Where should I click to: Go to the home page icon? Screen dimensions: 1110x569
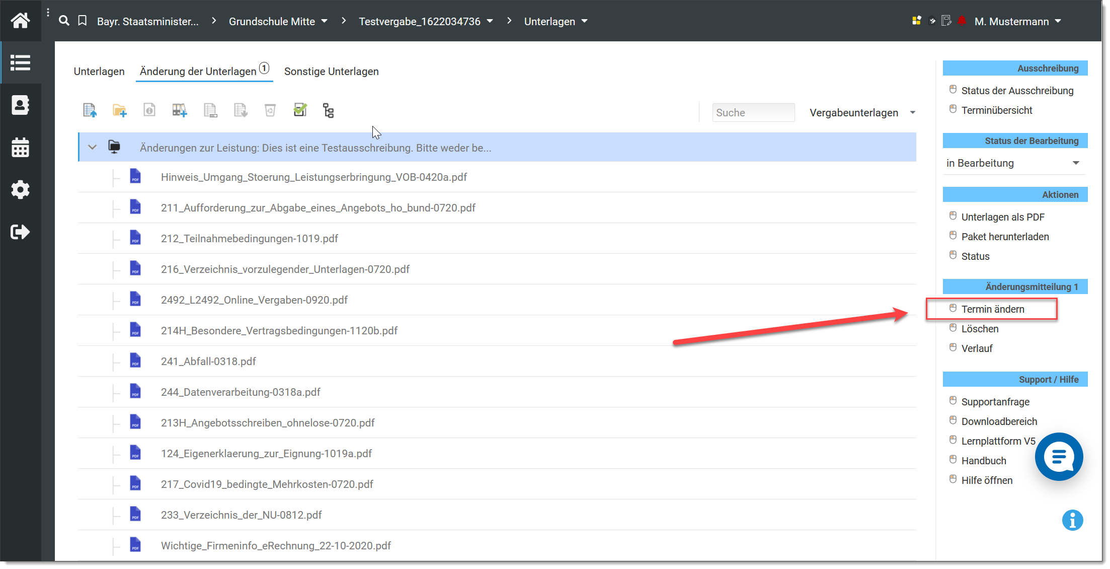tap(20, 21)
